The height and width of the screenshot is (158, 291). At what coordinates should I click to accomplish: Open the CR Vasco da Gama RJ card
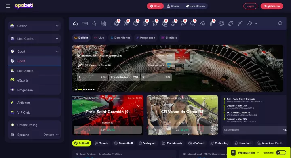point(182,115)
